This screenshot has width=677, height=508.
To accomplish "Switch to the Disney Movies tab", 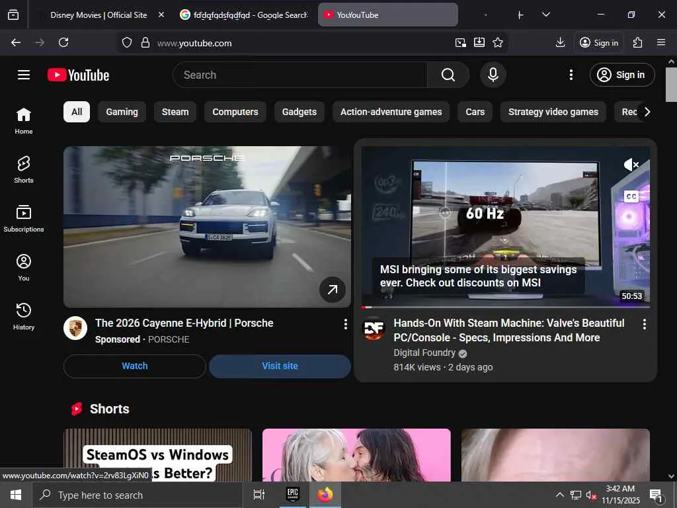I will (x=99, y=15).
